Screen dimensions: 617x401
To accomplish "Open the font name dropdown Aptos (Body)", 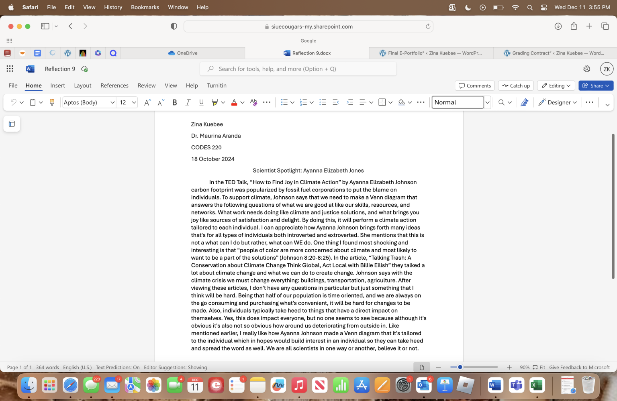I will [x=89, y=102].
